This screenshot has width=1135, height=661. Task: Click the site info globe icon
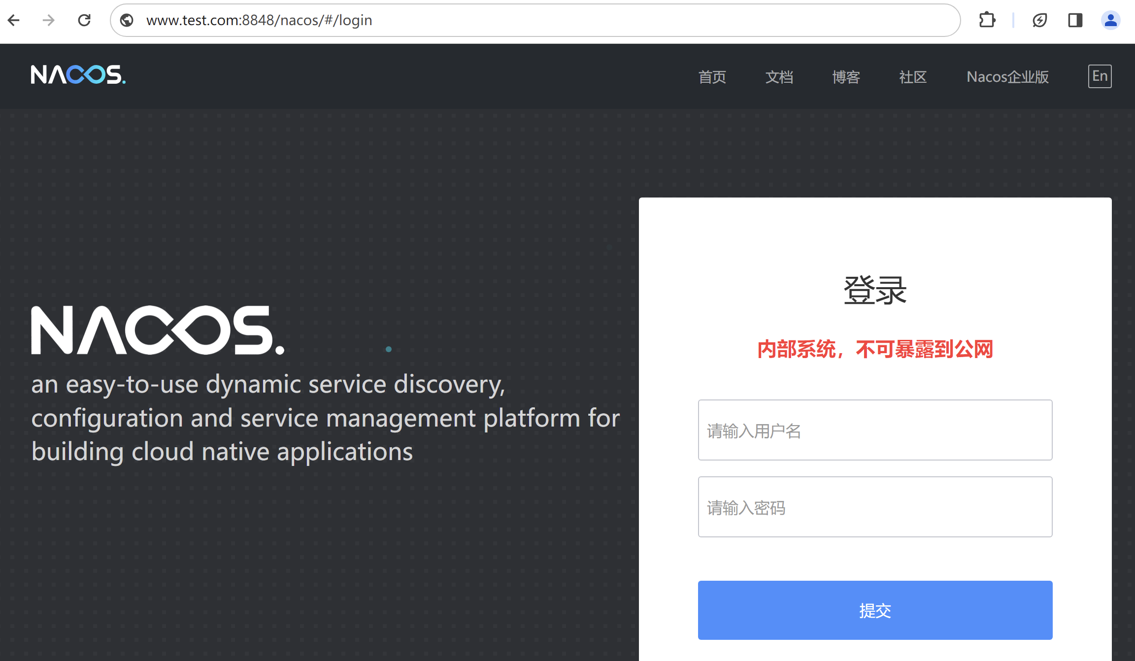(127, 20)
